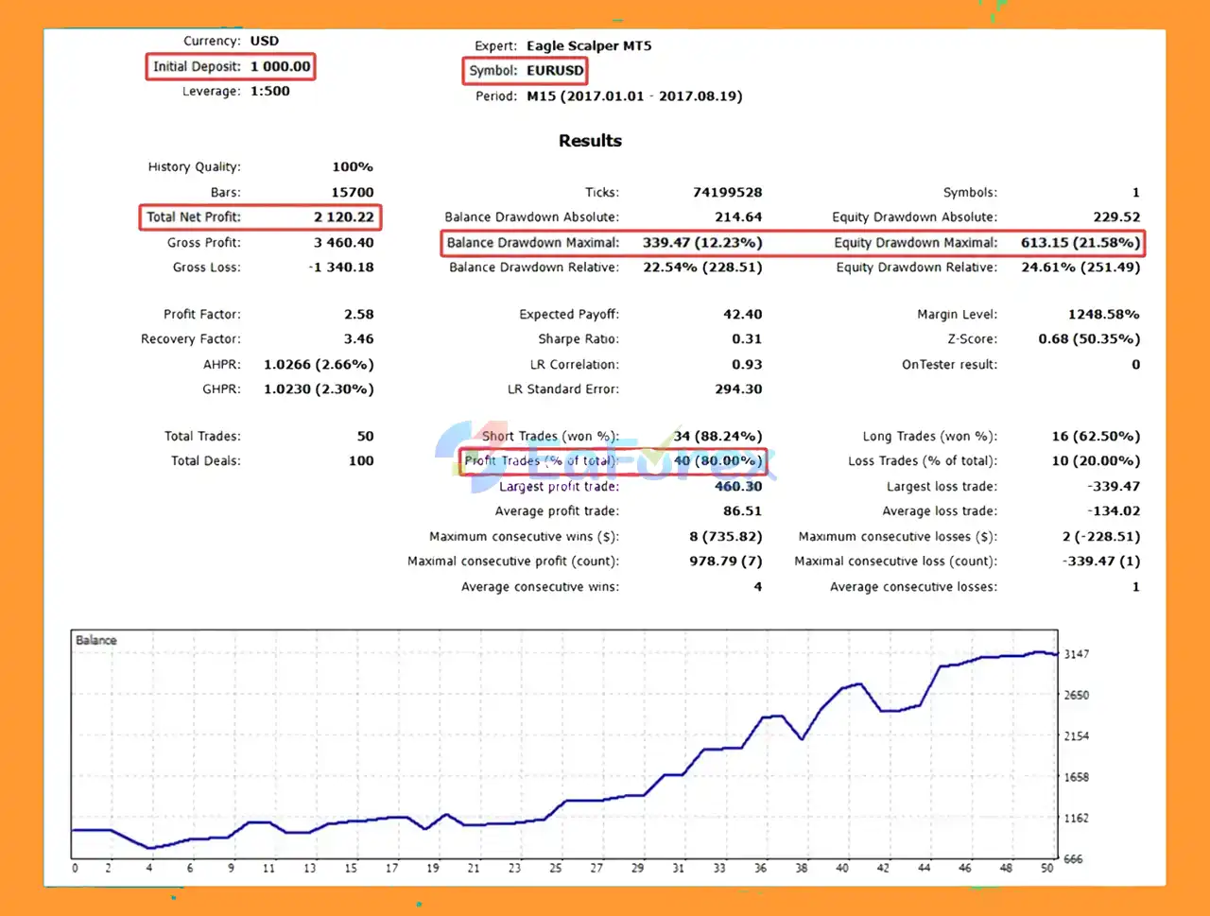Click the Margin Level 1248.58% value

pyautogui.click(x=1103, y=315)
